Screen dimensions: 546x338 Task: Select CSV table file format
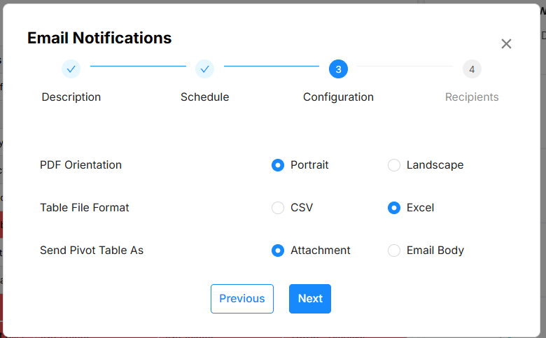(x=278, y=208)
